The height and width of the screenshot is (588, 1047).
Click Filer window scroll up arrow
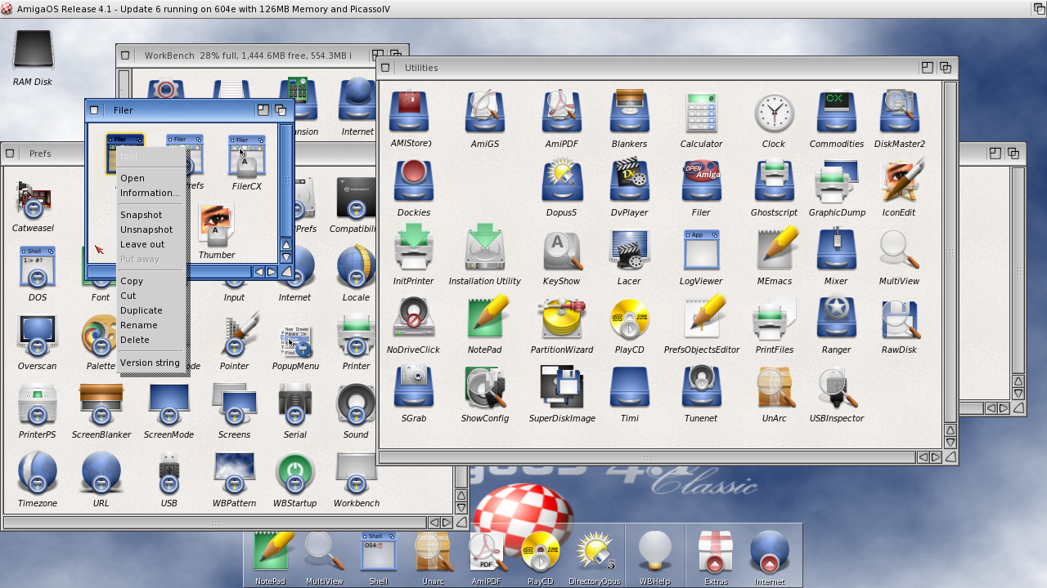(286, 244)
